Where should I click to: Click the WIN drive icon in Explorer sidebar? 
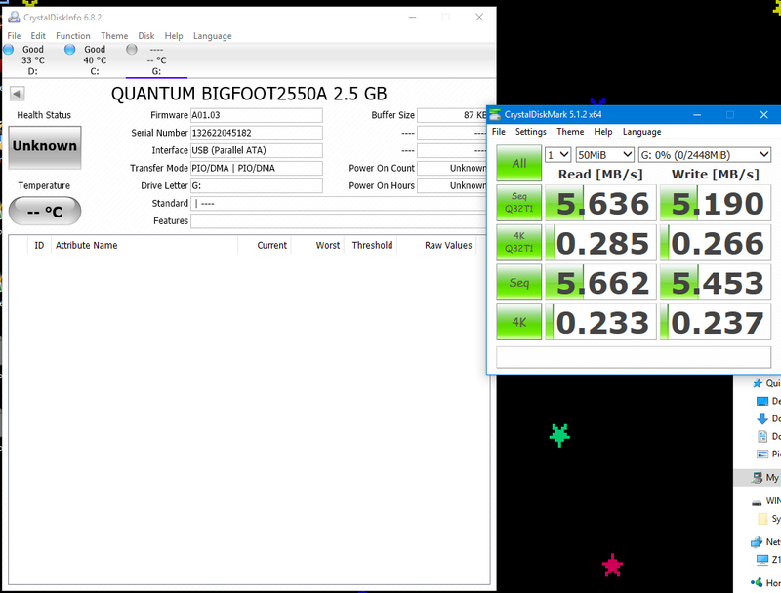(757, 502)
